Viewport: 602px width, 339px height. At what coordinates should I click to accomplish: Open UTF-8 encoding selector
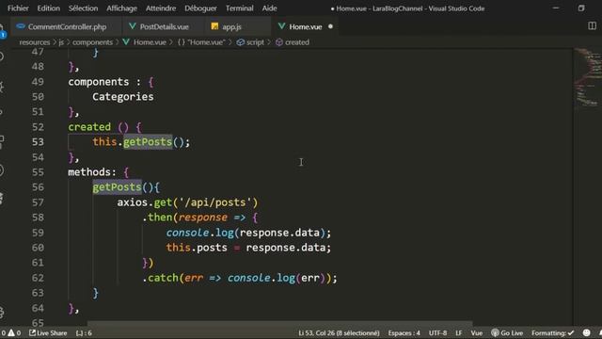(x=437, y=332)
